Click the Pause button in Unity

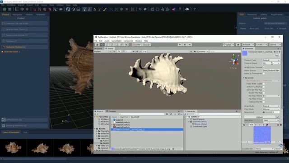185,45
